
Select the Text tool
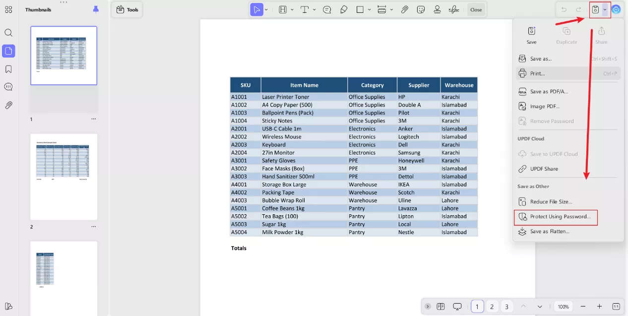[x=305, y=9]
